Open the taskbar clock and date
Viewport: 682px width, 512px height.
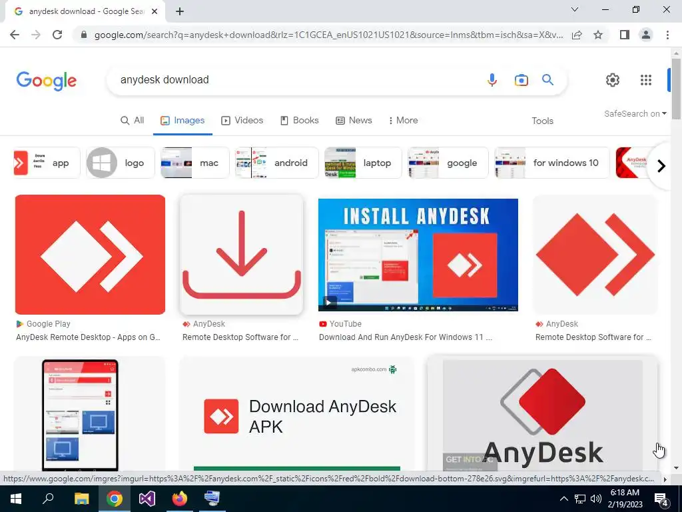pos(625,499)
